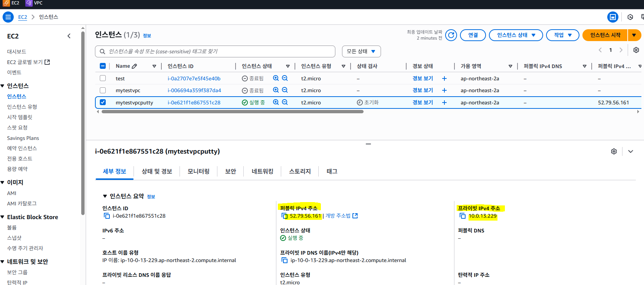Open the 작업 actions dropdown
Screen dimensions: 644x285
tap(563, 35)
